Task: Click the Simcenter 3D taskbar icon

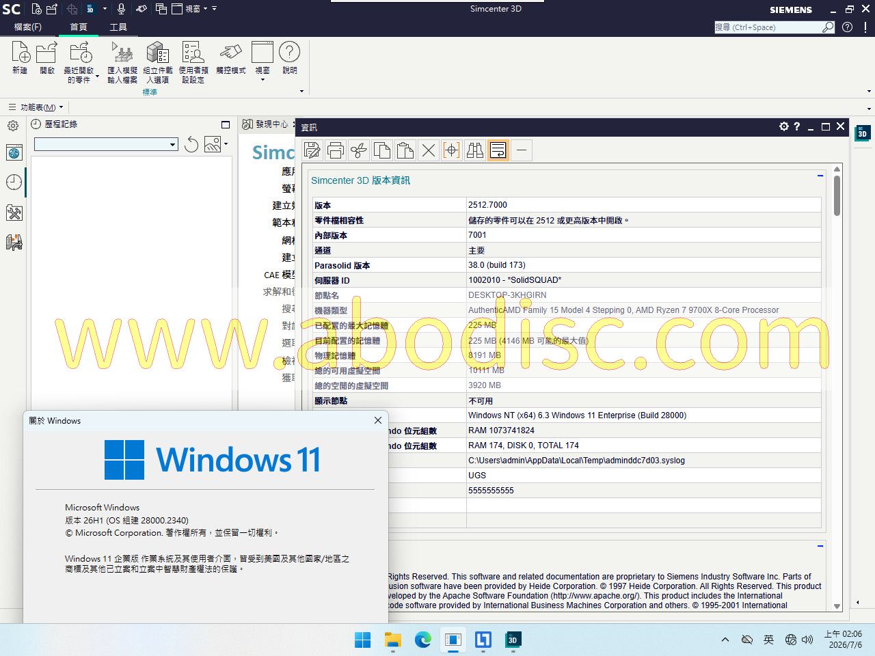Action: click(x=513, y=640)
